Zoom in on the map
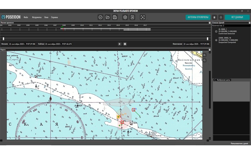Screen dimensions: 251x154 coord(204,55)
